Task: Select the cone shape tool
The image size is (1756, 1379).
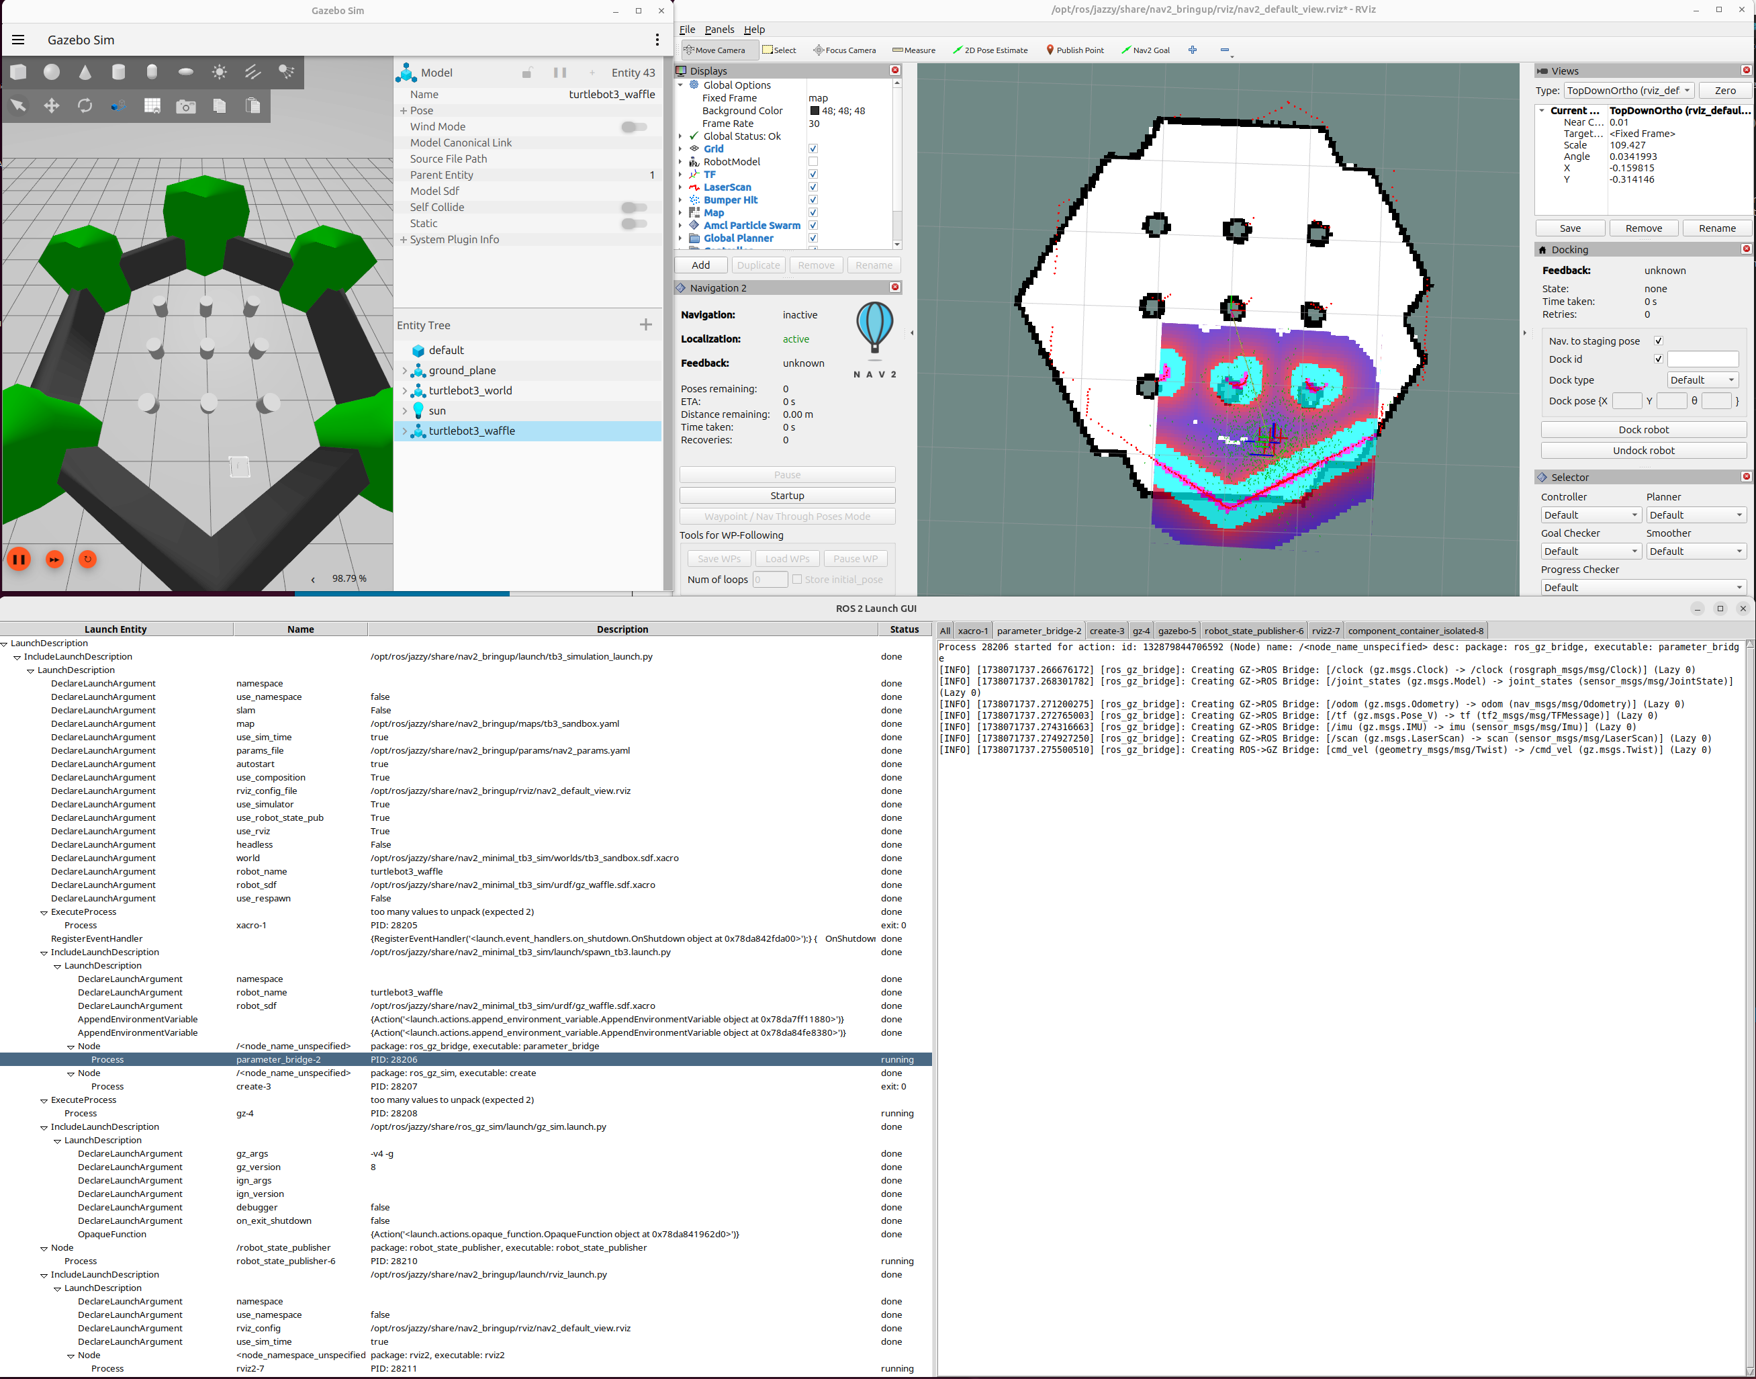Action: pos(85,72)
